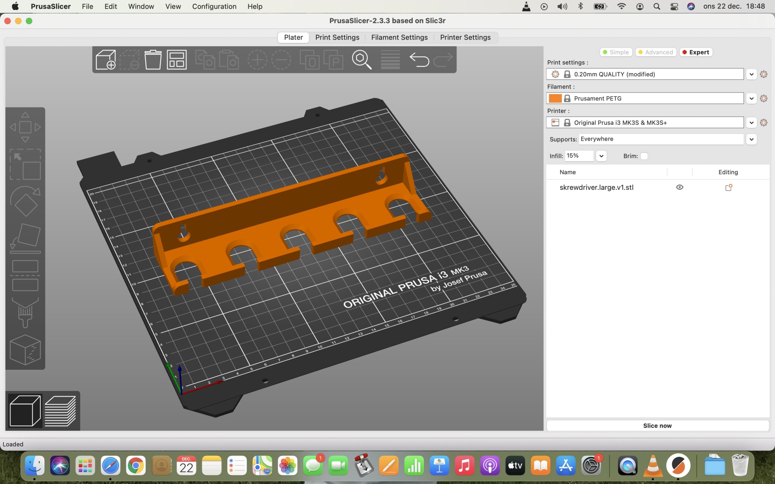The height and width of the screenshot is (484, 775).
Task: Click the Arrange objects icon
Action: 177,60
